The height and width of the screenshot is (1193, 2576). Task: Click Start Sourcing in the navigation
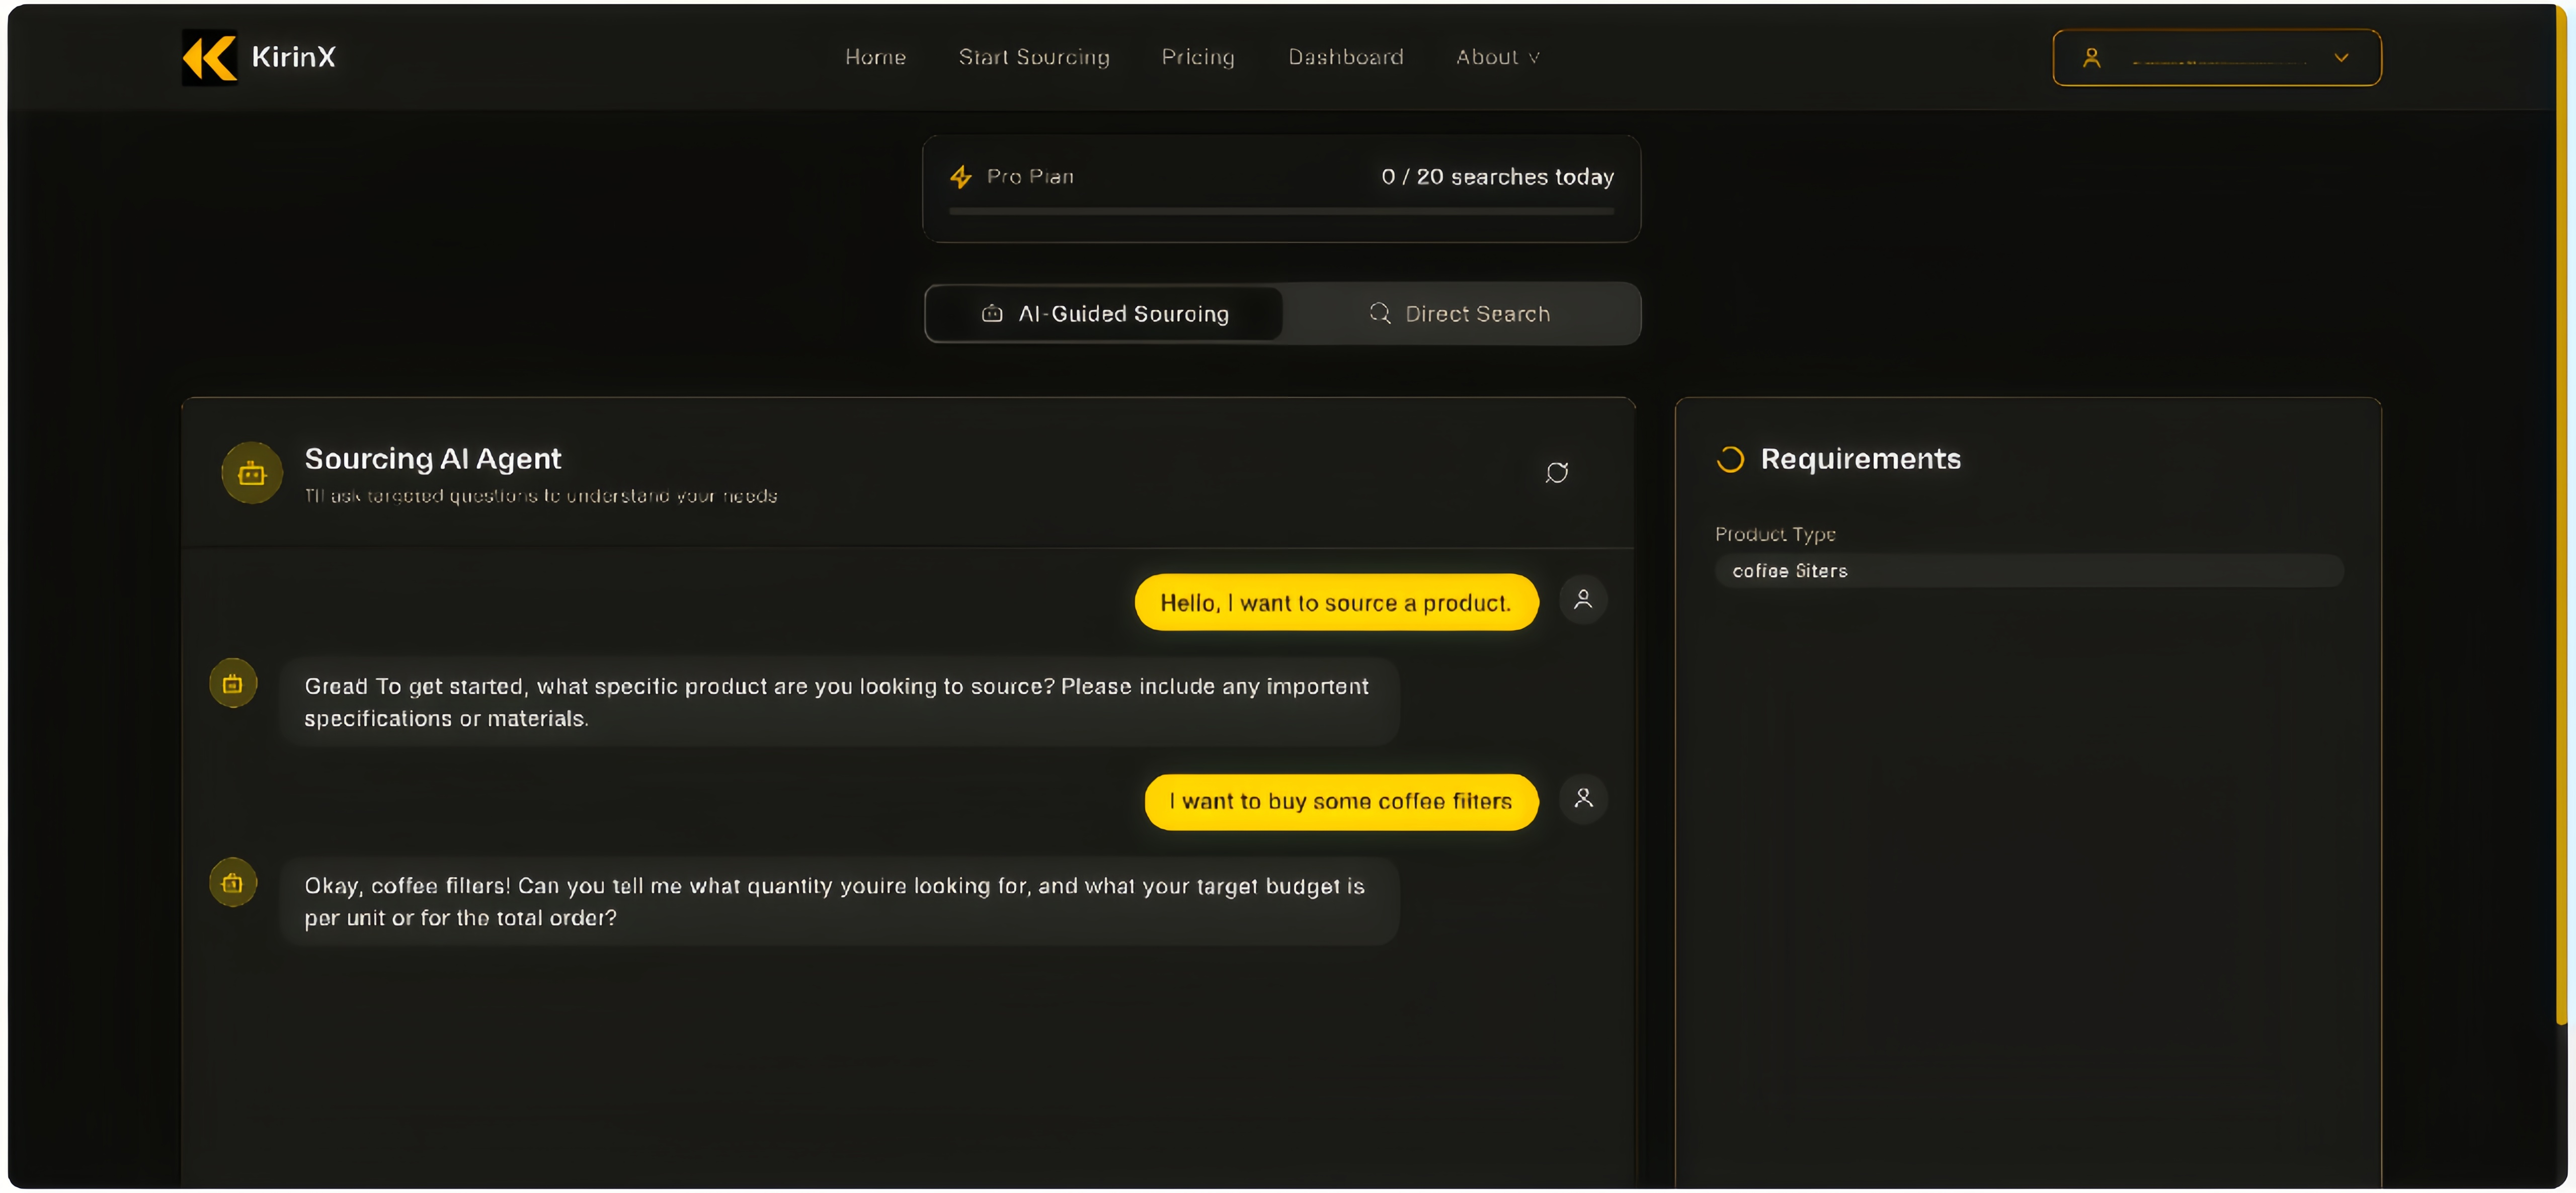(x=1034, y=57)
